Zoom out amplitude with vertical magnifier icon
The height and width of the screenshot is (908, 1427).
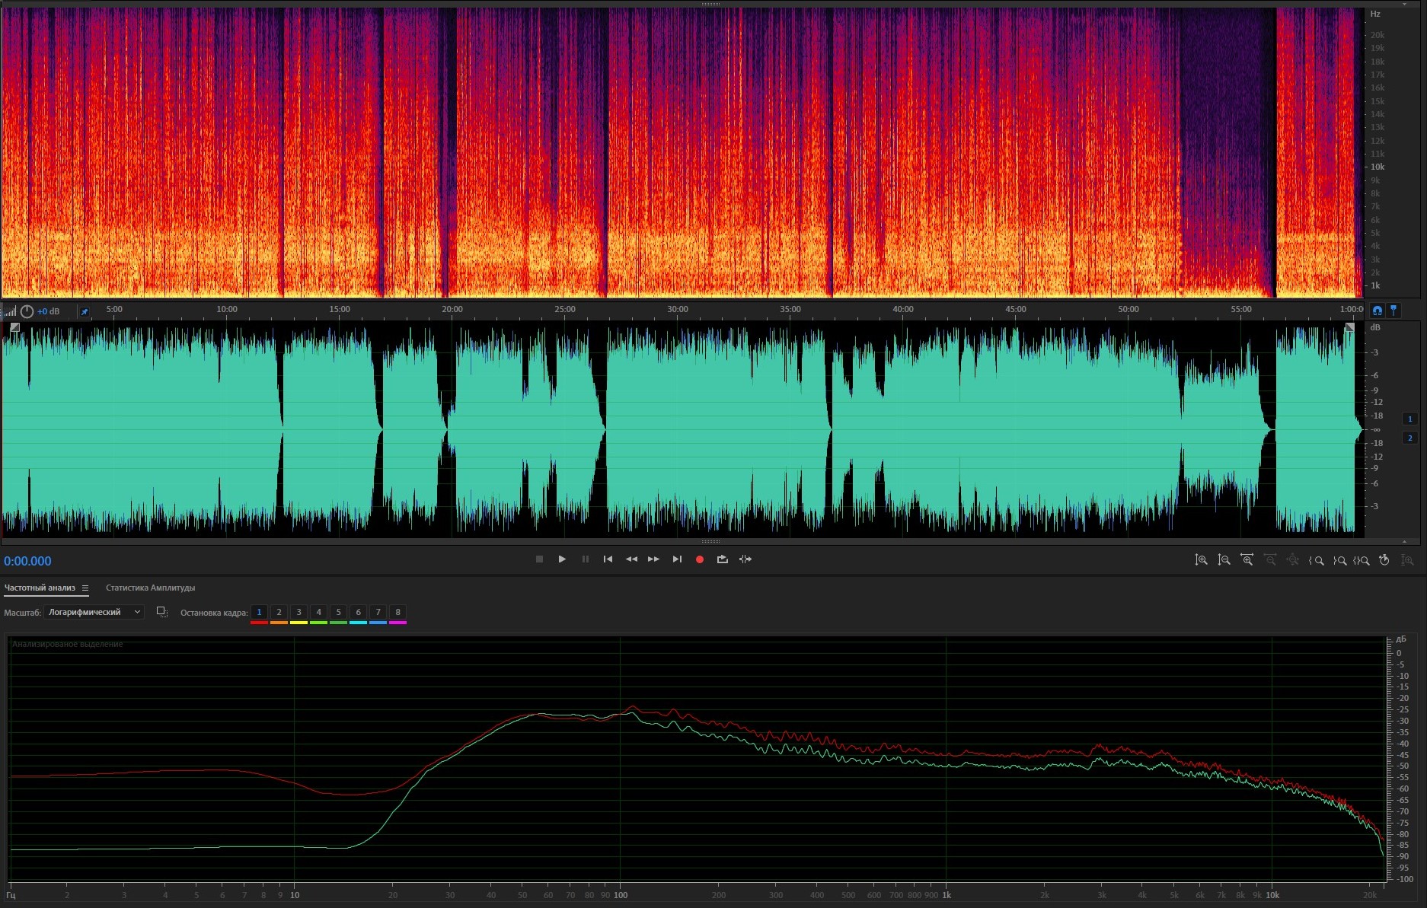[1224, 560]
